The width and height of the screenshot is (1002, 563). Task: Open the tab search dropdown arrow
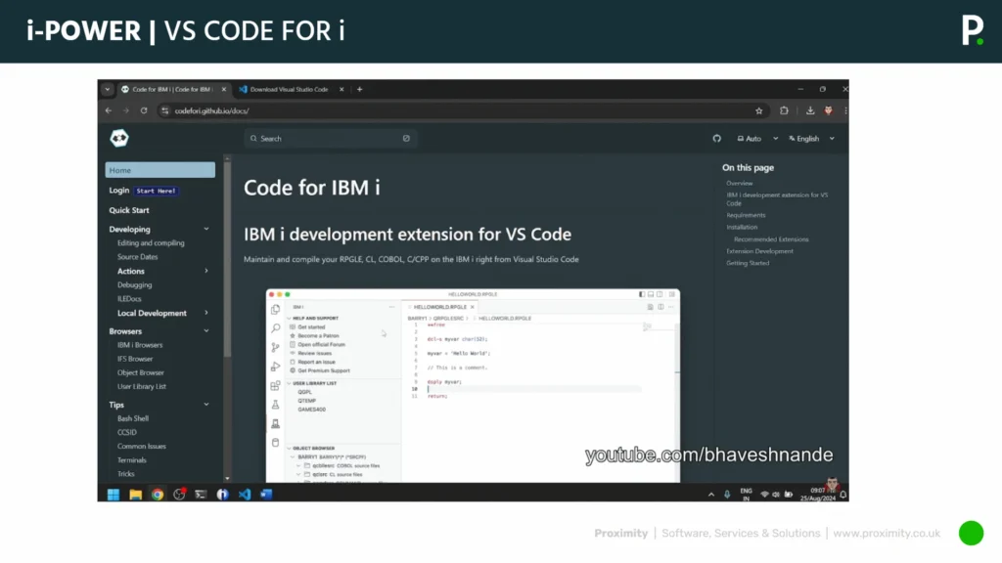108,89
